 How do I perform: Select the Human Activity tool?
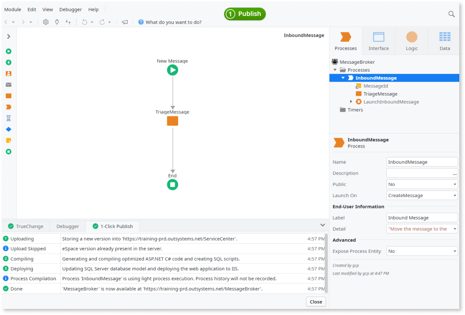click(8, 73)
